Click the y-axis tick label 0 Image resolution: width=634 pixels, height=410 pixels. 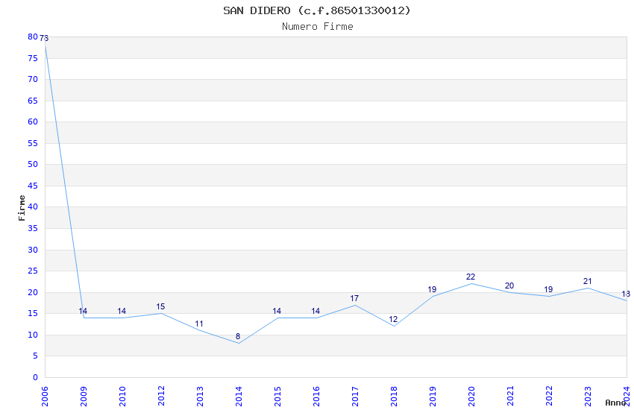point(35,377)
